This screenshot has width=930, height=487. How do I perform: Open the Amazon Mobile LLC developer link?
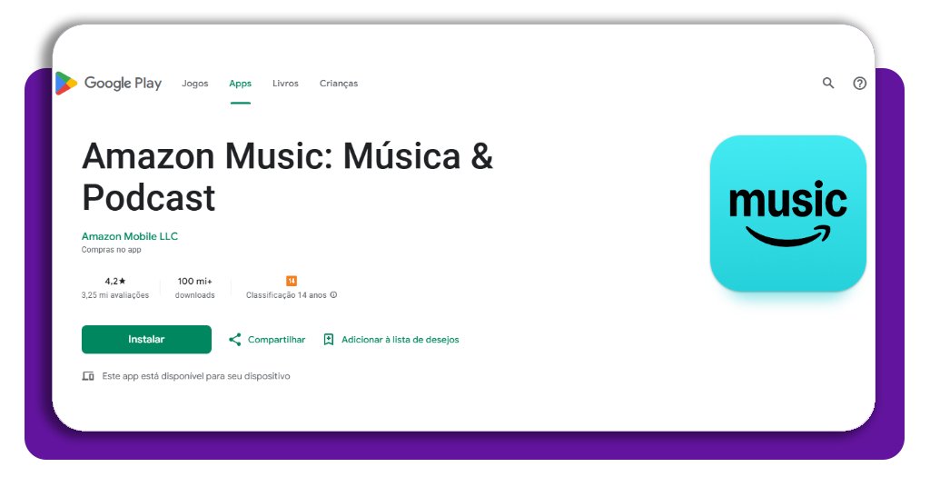[x=129, y=236]
